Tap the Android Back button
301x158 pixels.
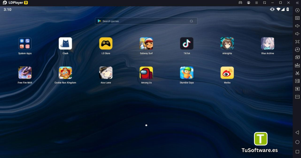click(297, 132)
